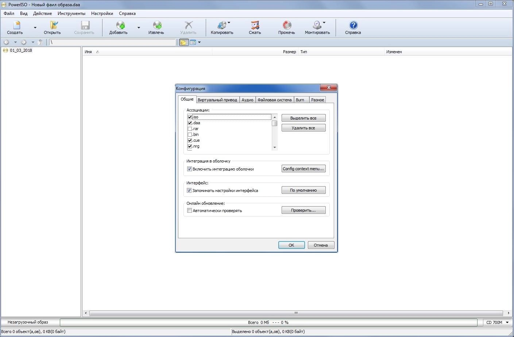Screen dimensions: 514x337
Task: Click the Выделить все button
Action: click(x=304, y=118)
